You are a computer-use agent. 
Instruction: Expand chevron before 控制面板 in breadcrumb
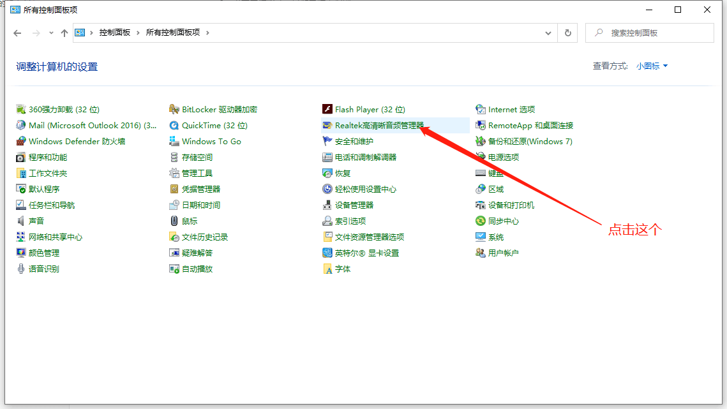(91, 33)
